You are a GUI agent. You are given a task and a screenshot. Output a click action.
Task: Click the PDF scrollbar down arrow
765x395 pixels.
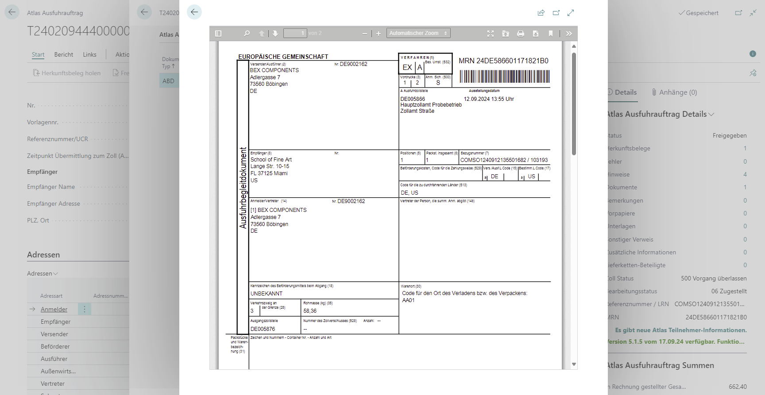574,364
